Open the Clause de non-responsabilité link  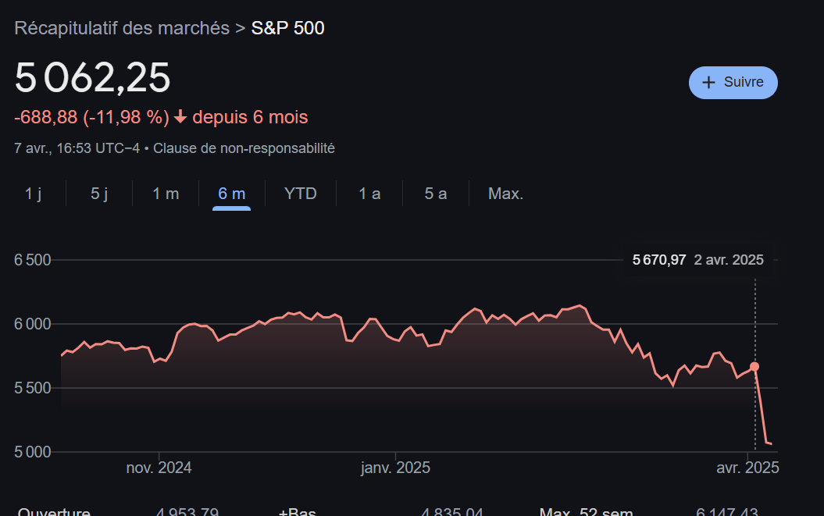pos(244,148)
